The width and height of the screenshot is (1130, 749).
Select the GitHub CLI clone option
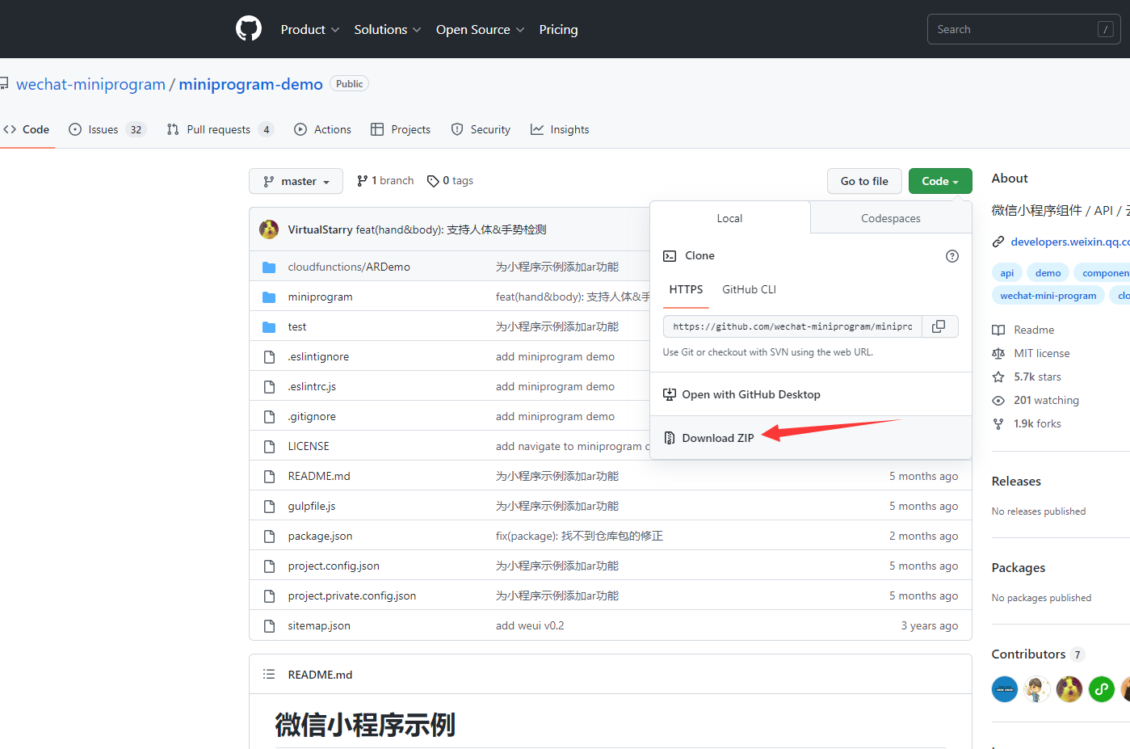click(x=750, y=289)
